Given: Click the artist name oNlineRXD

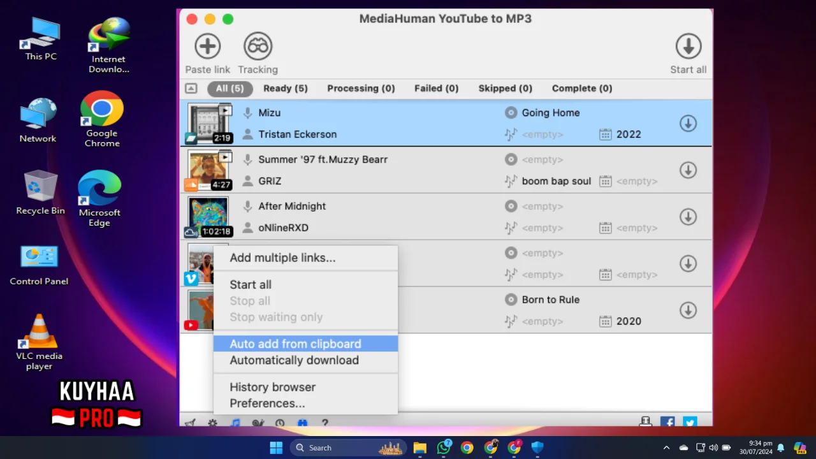Looking at the screenshot, I should 283,228.
